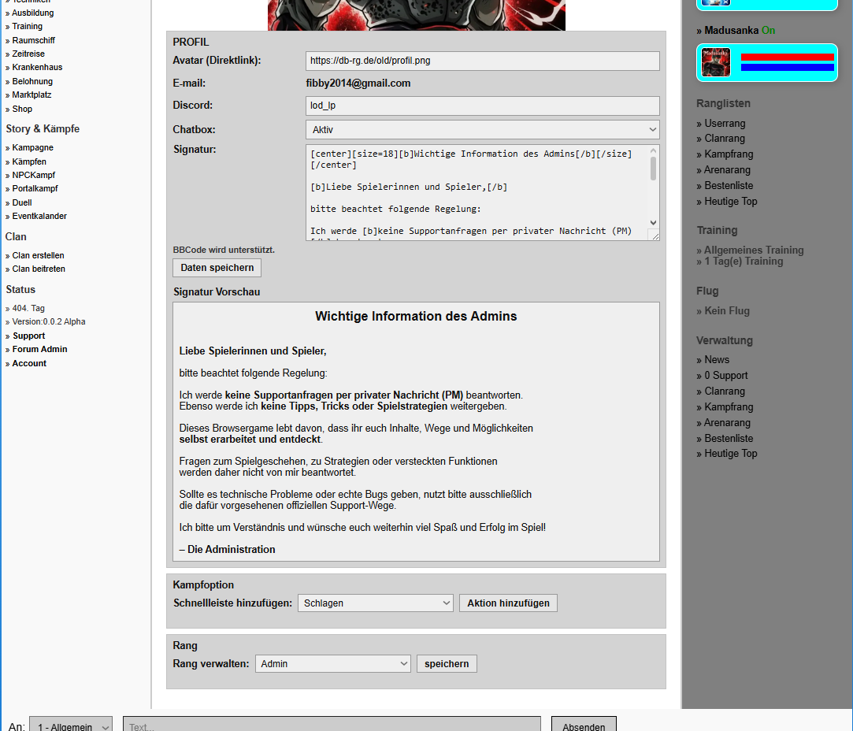The image size is (853, 731).
Task: Click into the Discord input field
Action: [x=483, y=106]
